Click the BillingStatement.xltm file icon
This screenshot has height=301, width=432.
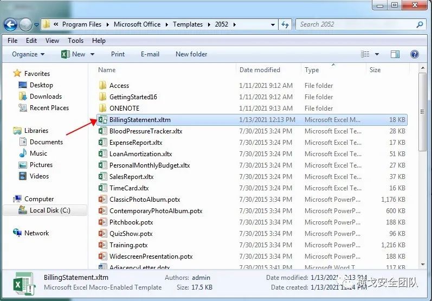(x=102, y=119)
